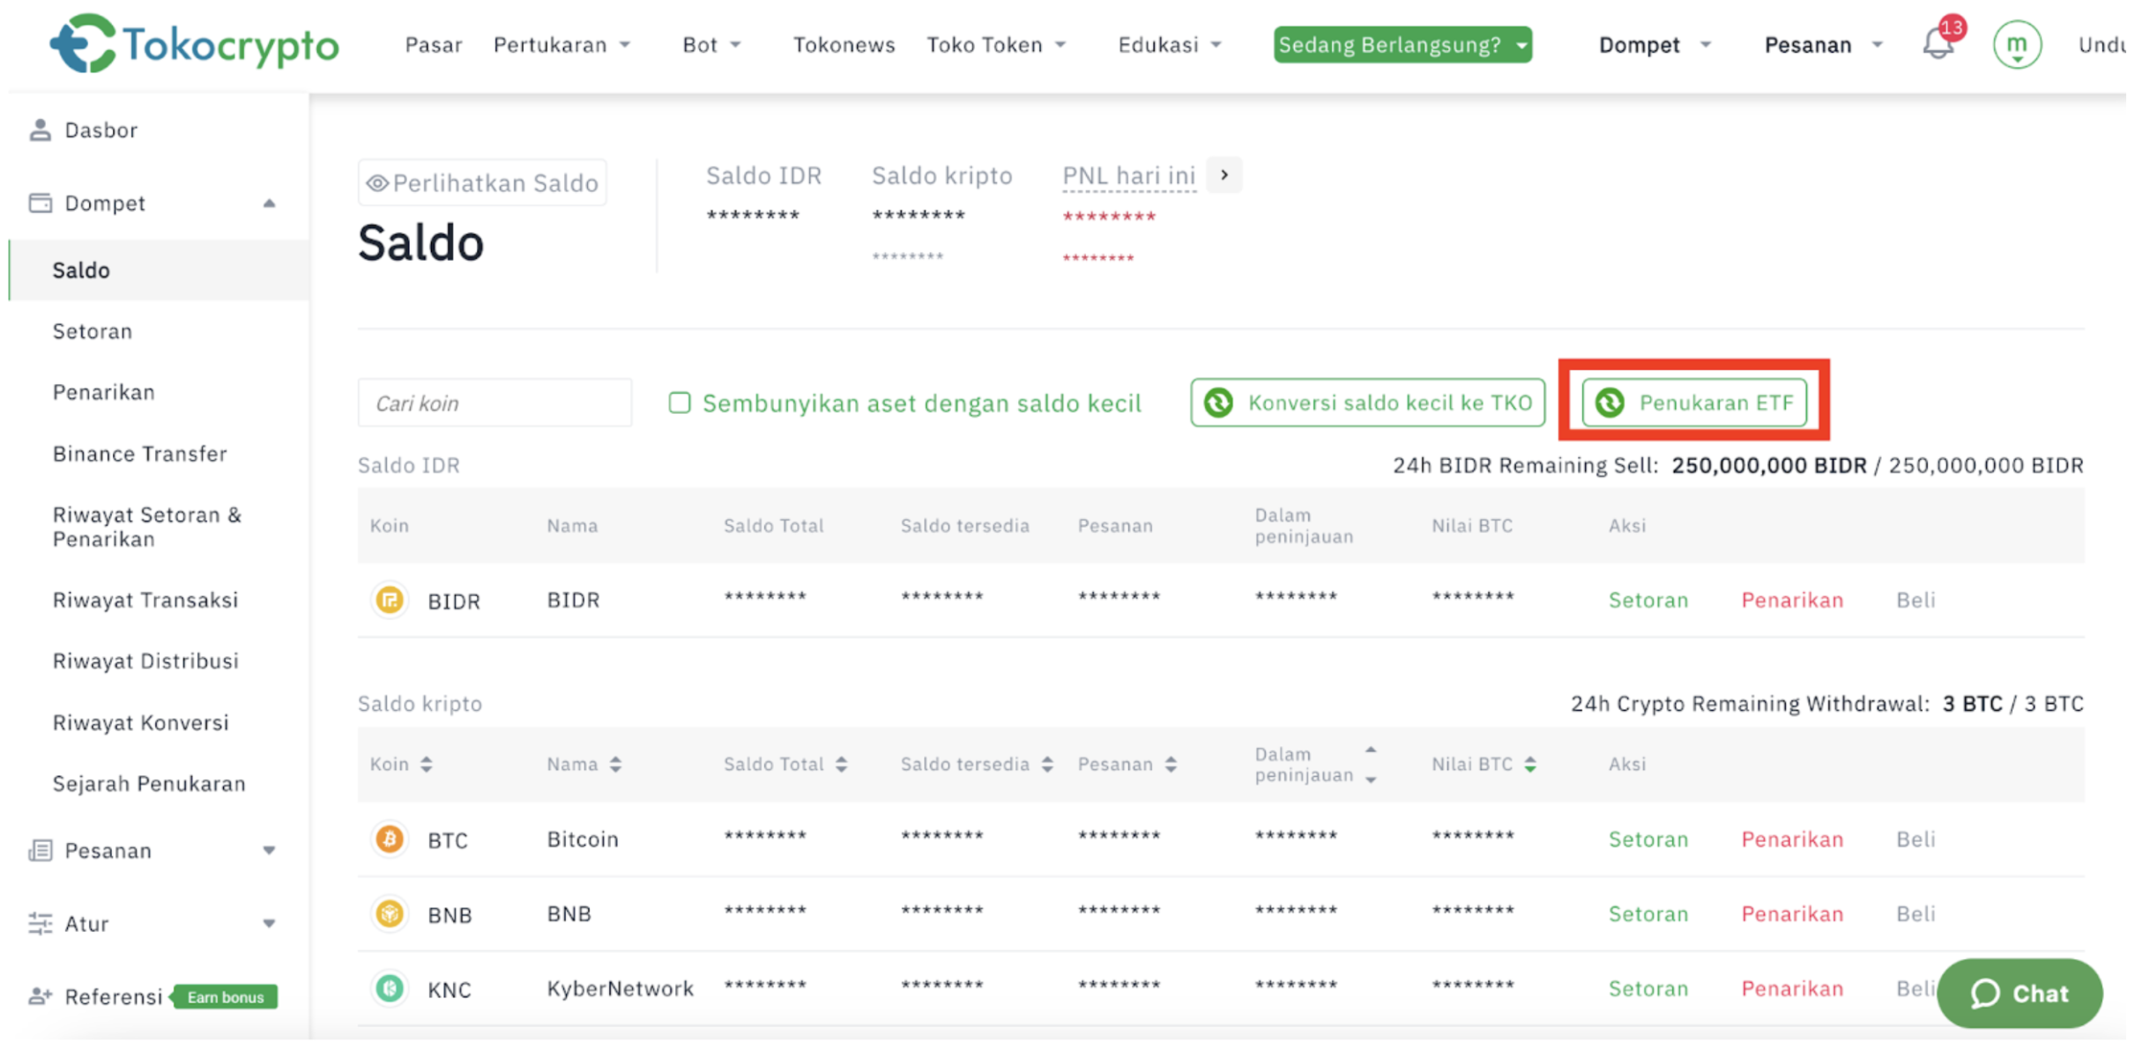Open the user profile avatar icon
This screenshot has height=1050, width=2135.
pyautogui.click(x=2017, y=44)
